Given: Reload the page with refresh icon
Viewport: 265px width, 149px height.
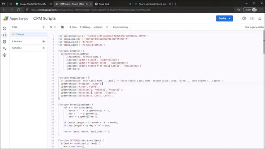Looking at the screenshot, I should coord(19,10).
